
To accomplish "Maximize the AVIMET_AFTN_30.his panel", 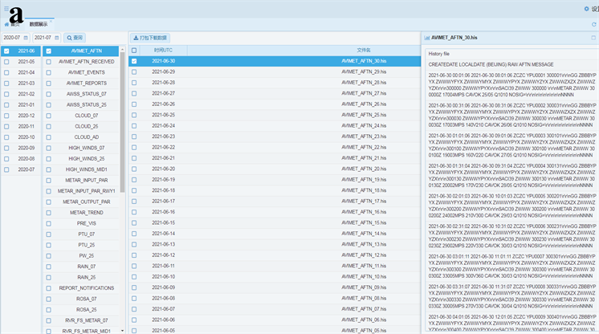I will [593, 38].
